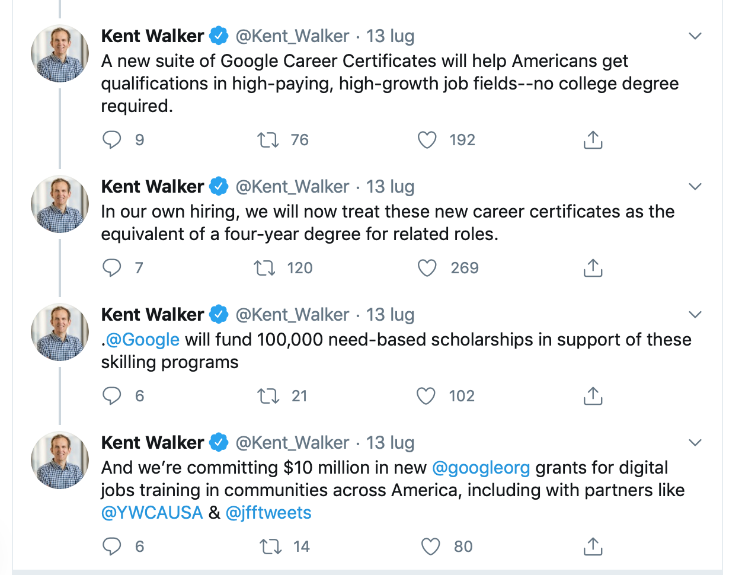The width and height of the screenshot is (742, 575).
Task: Share the Google Career Certificates tweet
Action: click(x=593, y=140)
